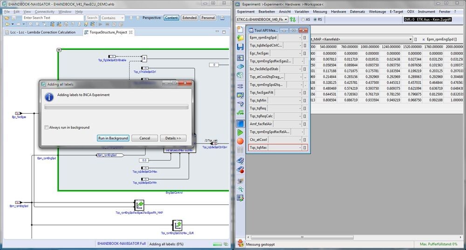Click open folder icon in EHANDBOOK toolbar
The image size is (466, 250).
7,18
